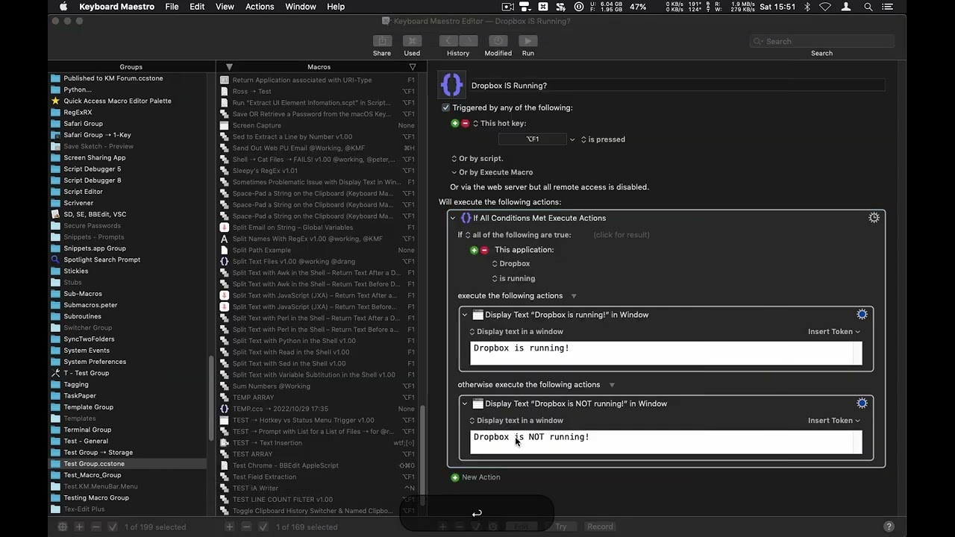Image resolution: width=955 pixels, height=537 pixels.
Task: Open "otherwise execute the following actions" triangle menu
Action: [x=612, y=385]
